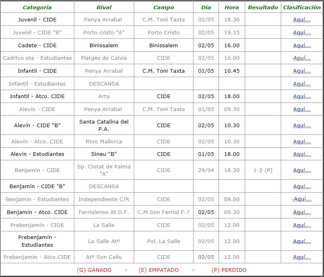Screen dimensions: 324x277
Task: Open classification for the Benjamín - CIDE row
Action: [x=302, y=170]
